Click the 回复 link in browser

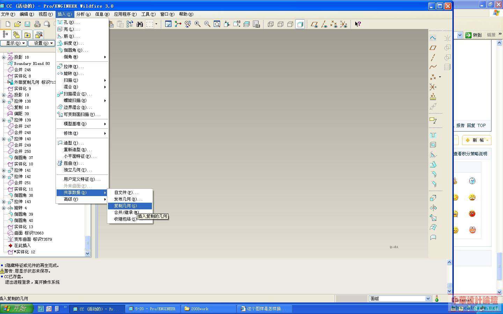click(x=471, y=126)
